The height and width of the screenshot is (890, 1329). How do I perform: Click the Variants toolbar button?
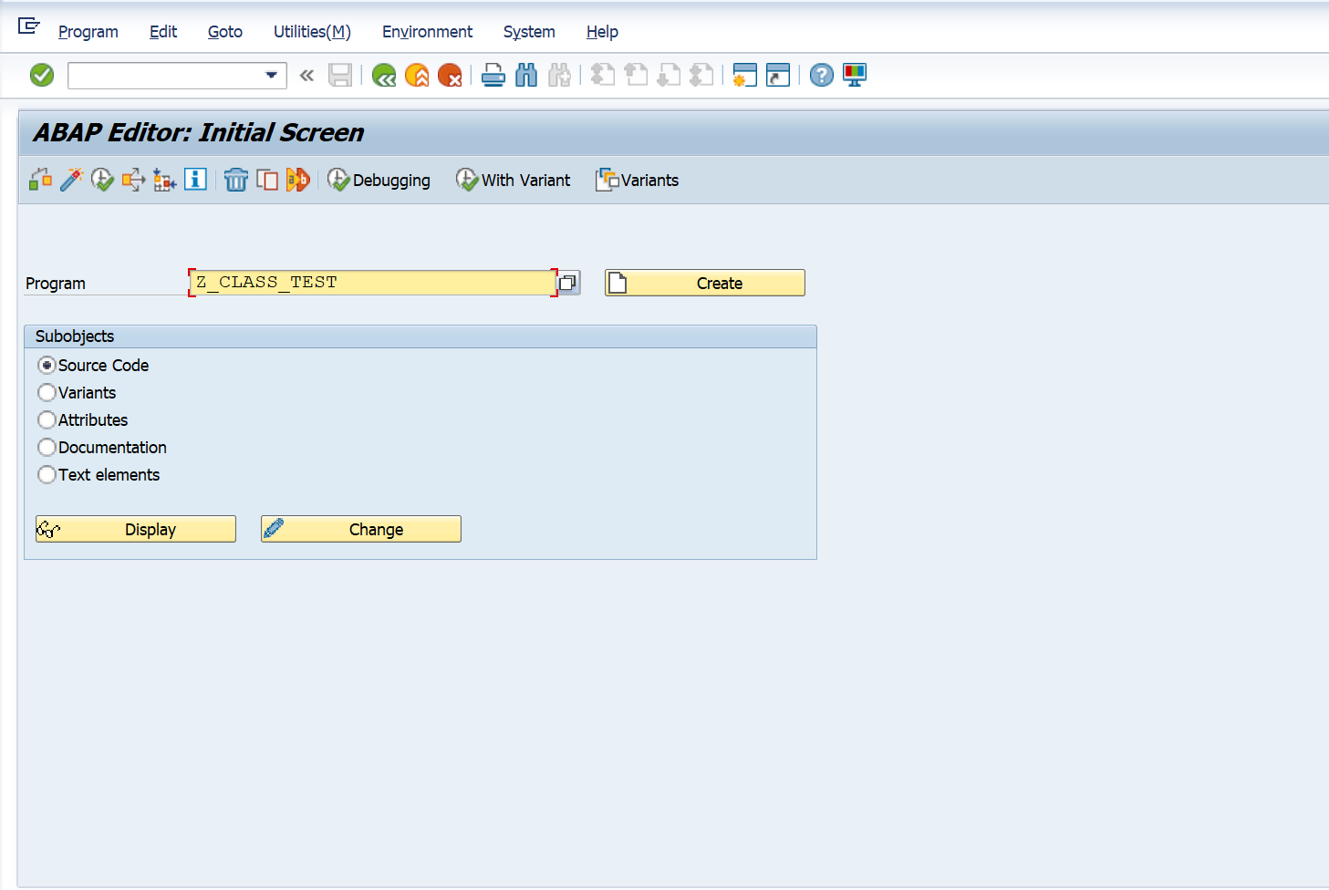pyautogui.click(x=637, y=180)
